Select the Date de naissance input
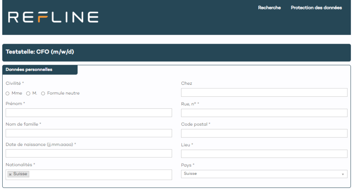The image size is (352, 189). (x=89, y=153)
